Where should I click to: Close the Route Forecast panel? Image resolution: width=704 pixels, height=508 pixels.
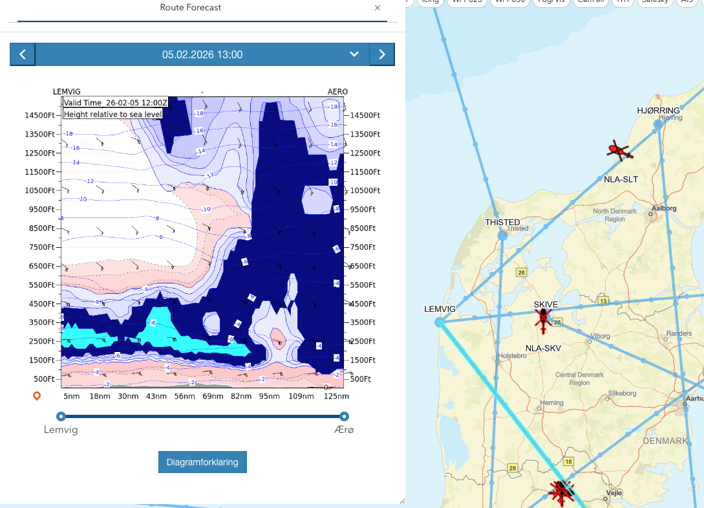(x=378, y=8)
